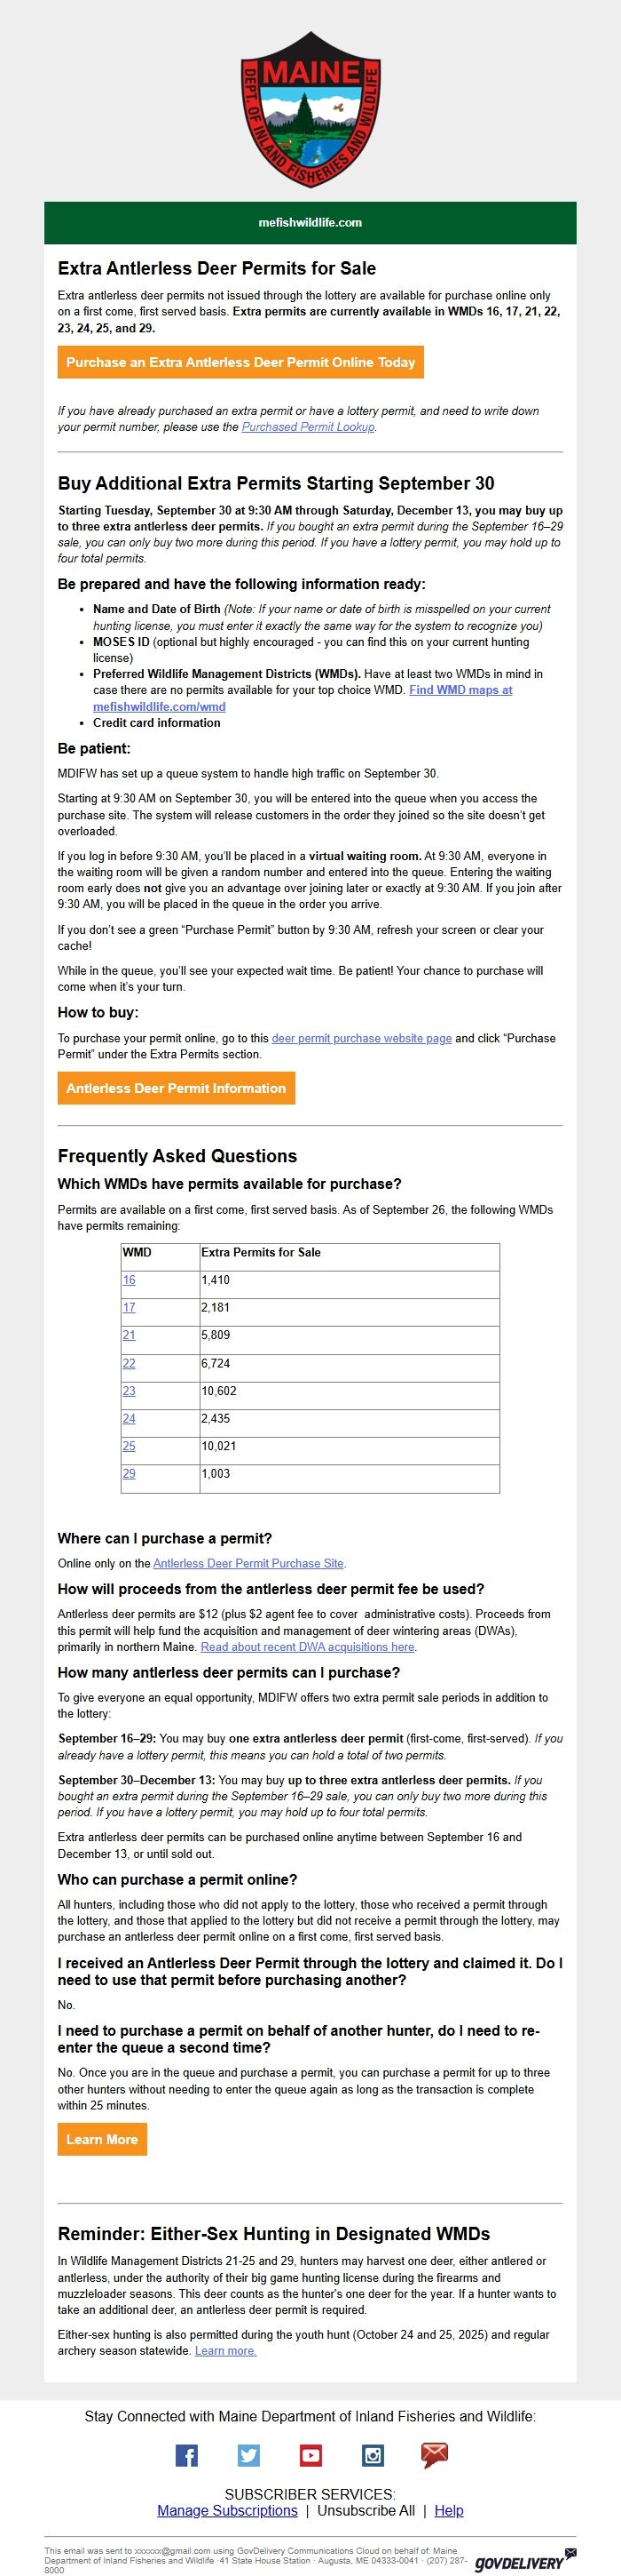Open the Purchased Permit Lookup link
This screenshot has height=2576, width=621.
308,427
